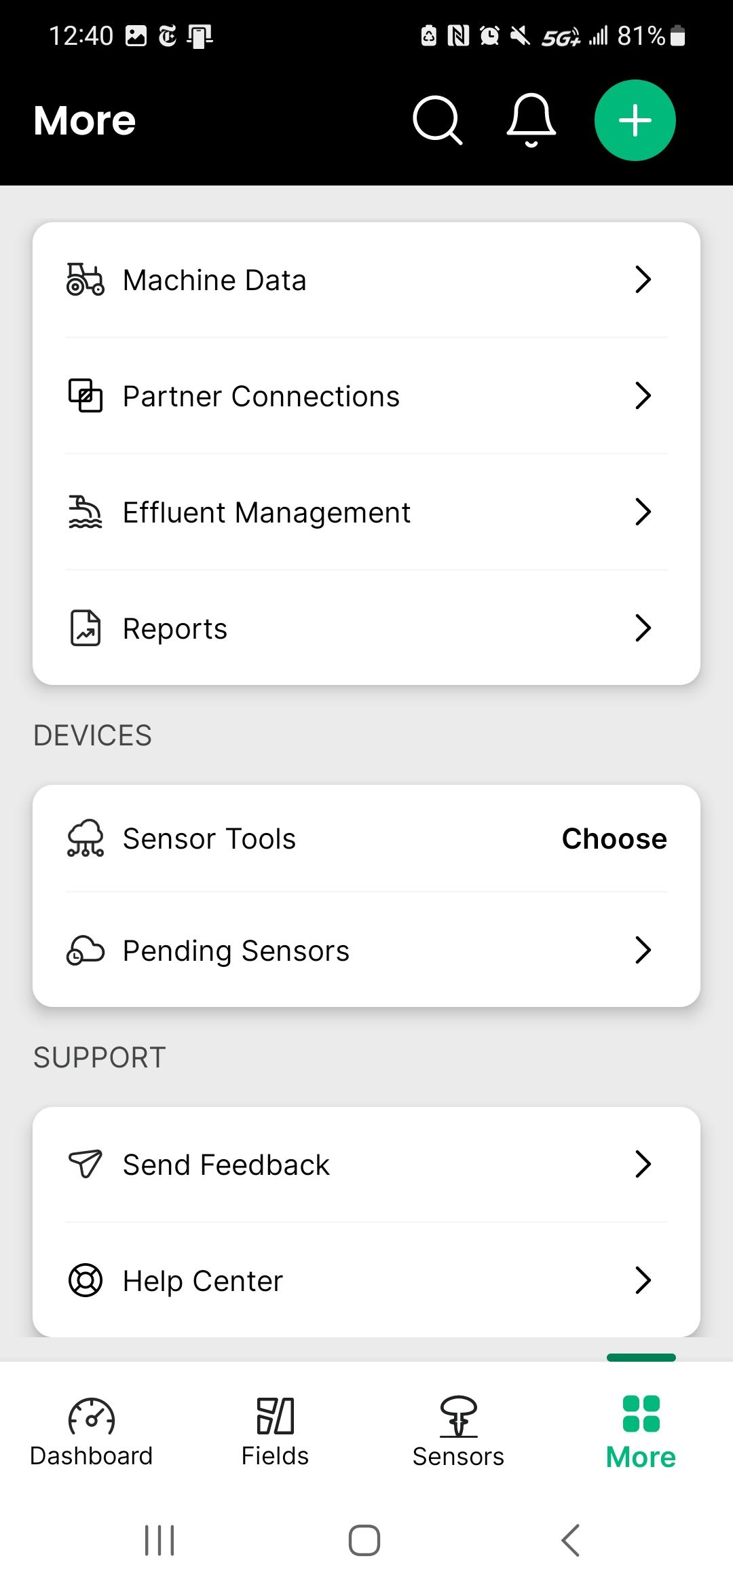Tap the Effluent Management icon
The width and height of the screenshot is (733, 1590).
pyautogui.click(x=86, y=512)
